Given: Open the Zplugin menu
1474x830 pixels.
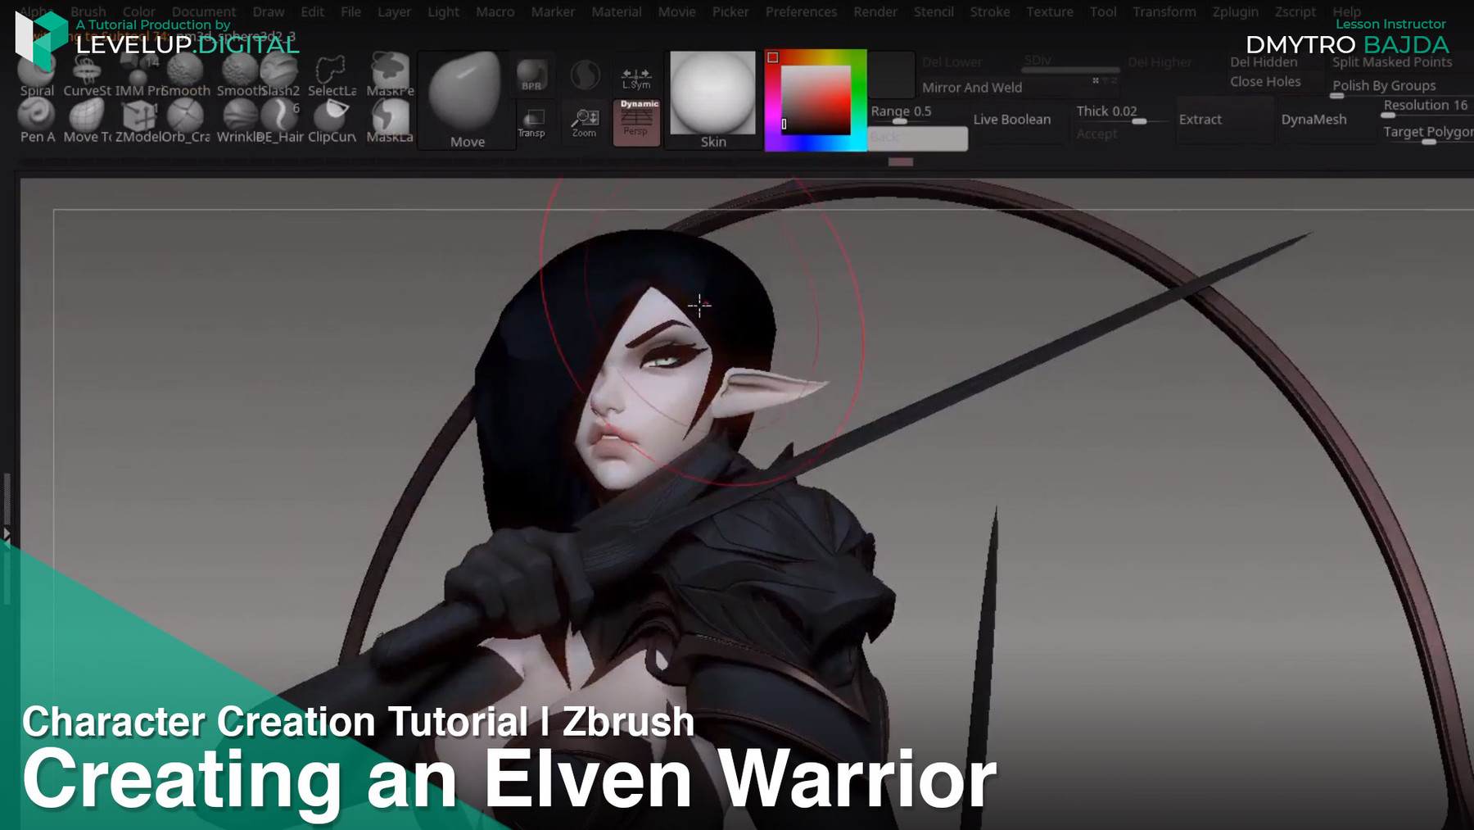Looking at the screenshot, I should [x=1235, y=11].
